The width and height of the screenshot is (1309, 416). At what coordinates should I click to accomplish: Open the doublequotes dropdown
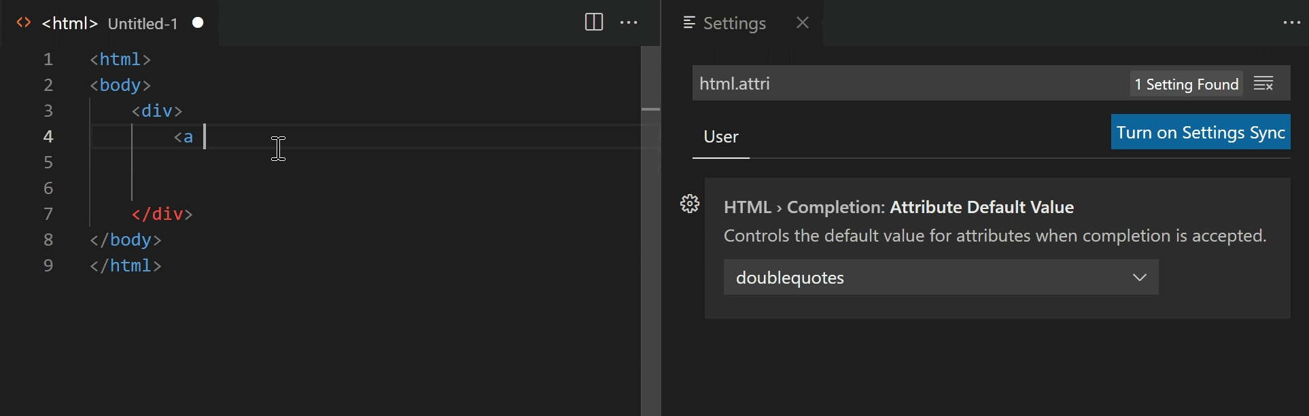coord(941,277)
